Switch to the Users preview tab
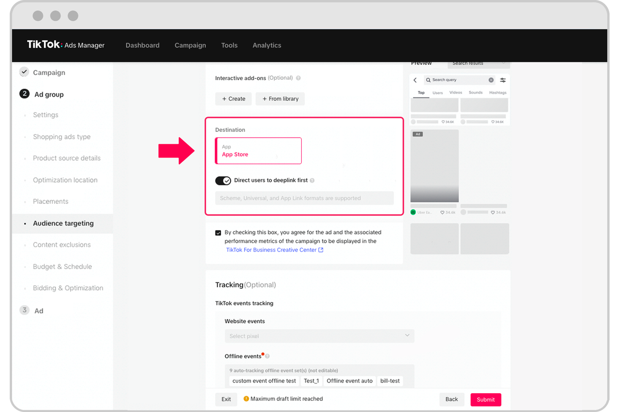The image size is (619, 412). point(438,93)
